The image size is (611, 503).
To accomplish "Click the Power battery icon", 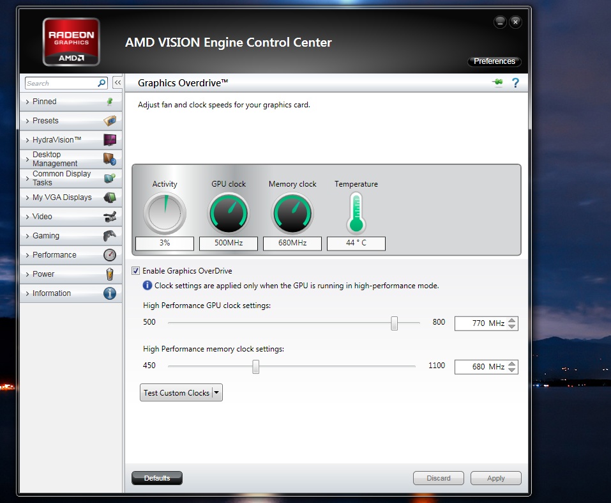I will (x=110, y=274).
